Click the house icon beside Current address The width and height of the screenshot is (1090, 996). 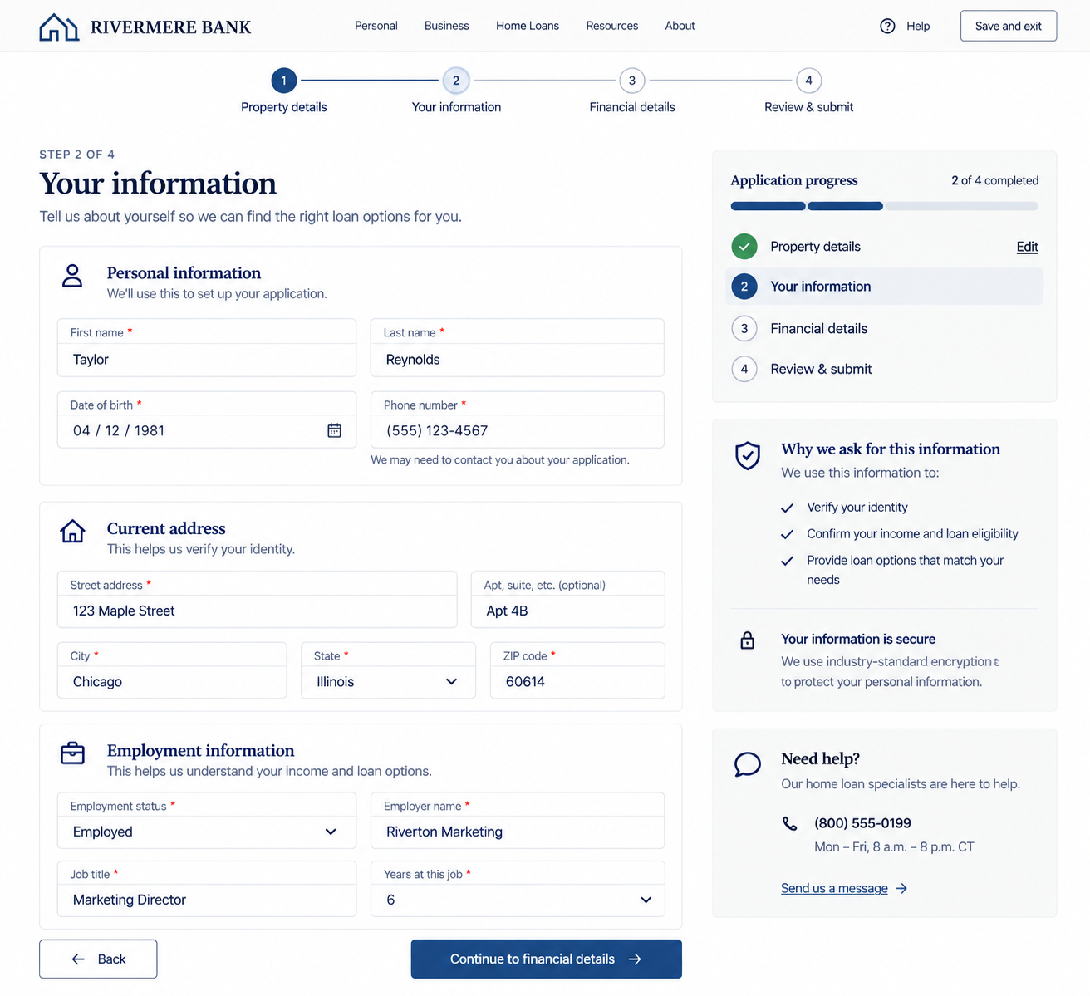point(73,531)
